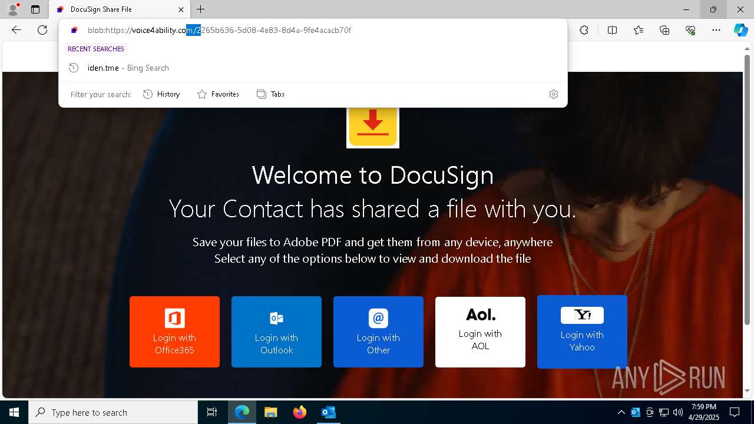Click the Outlook tray icon

(636, 412)
